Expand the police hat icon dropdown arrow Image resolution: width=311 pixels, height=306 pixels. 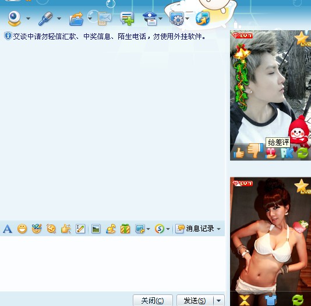click(x=160, y=19)
